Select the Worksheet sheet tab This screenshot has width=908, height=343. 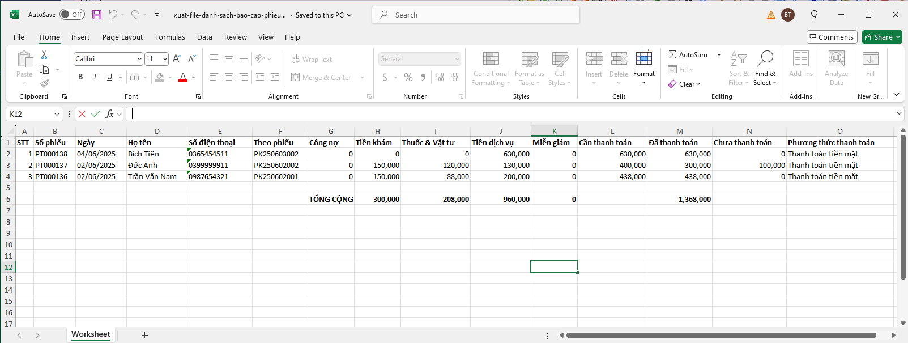point(91,334)
